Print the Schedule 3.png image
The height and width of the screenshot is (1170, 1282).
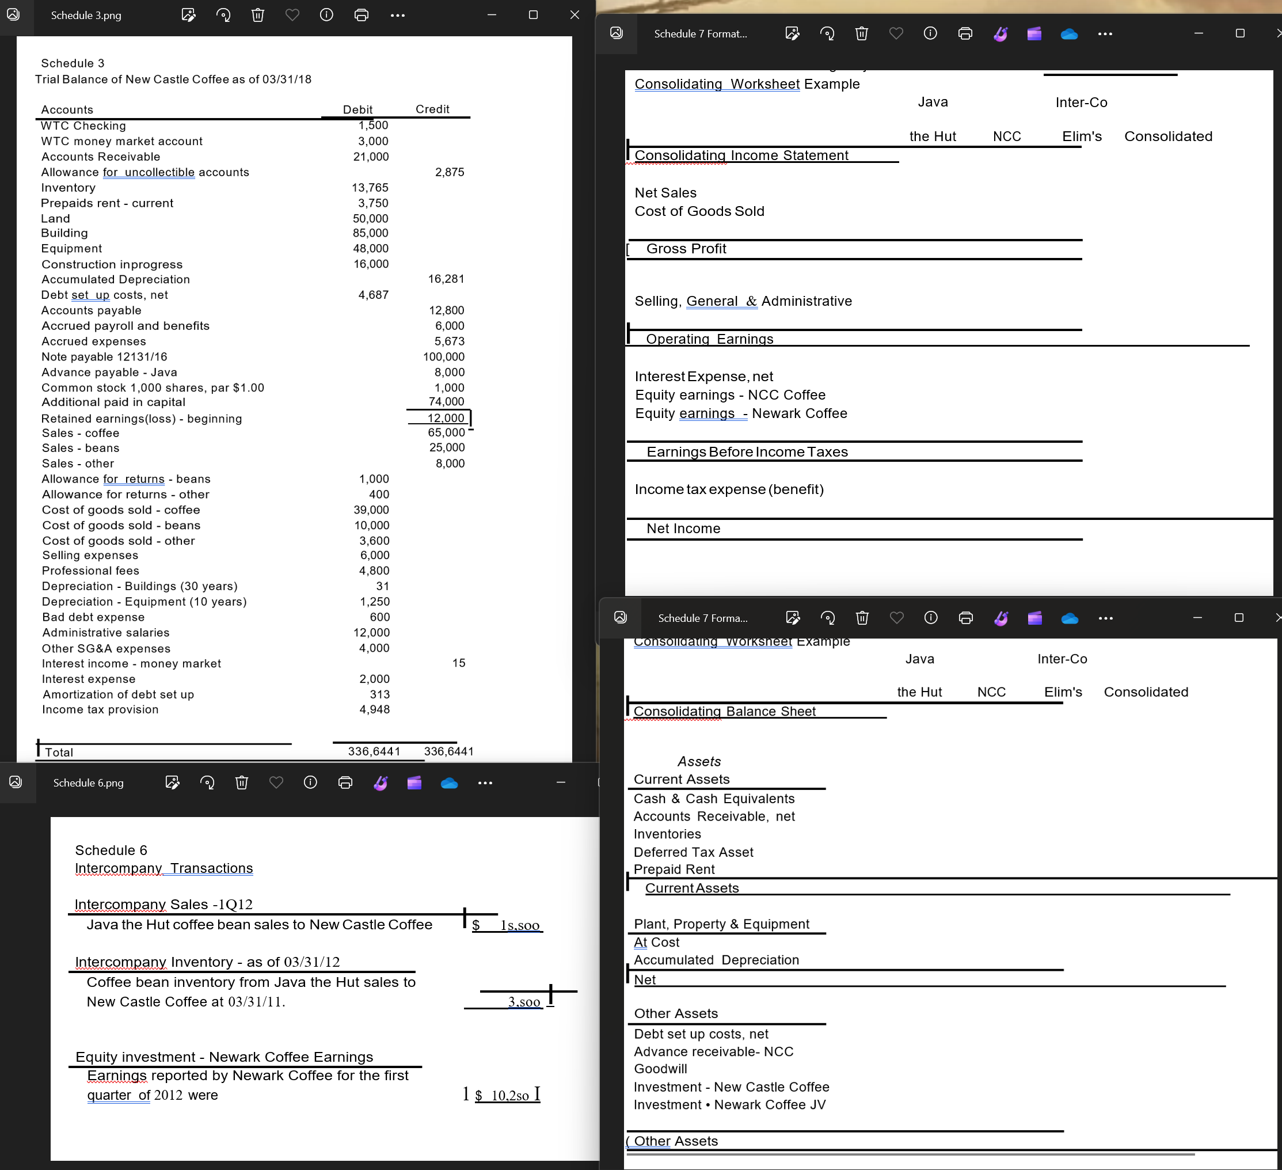361,14
